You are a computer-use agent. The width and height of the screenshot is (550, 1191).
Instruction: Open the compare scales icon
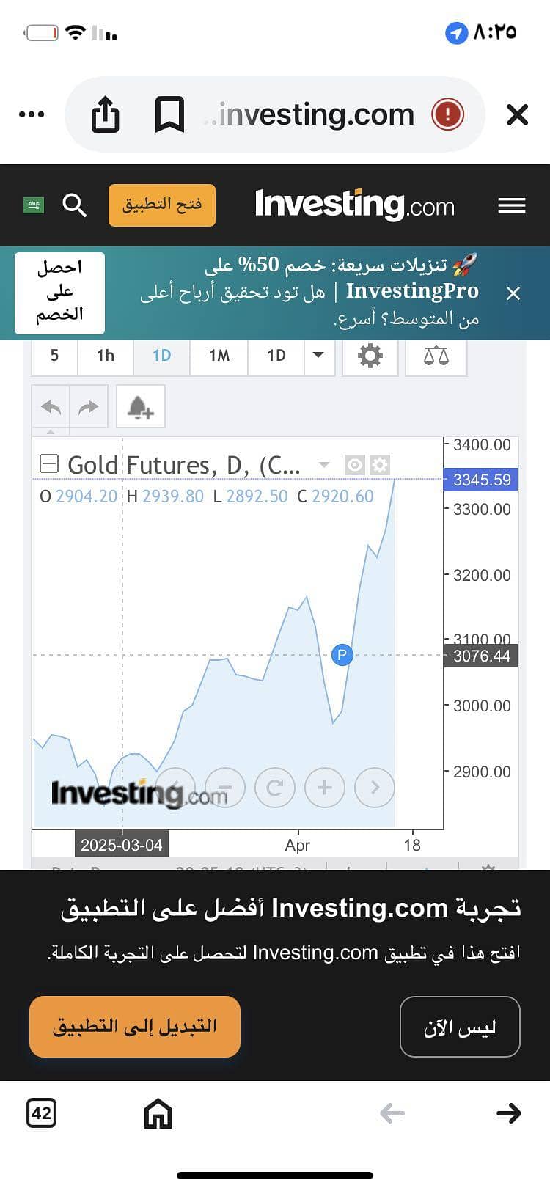point(436,356)
